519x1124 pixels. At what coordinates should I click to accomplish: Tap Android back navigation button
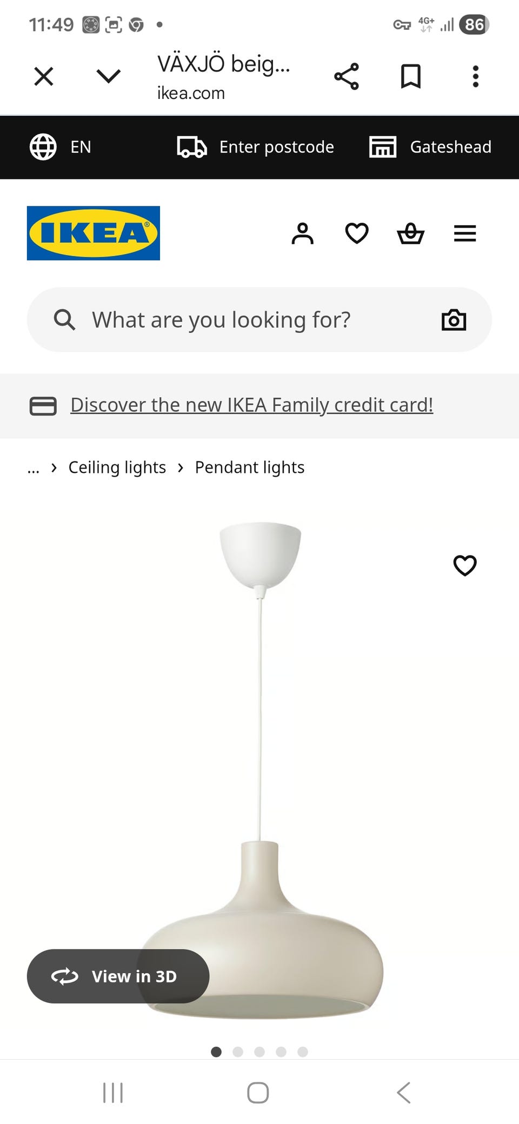pos(403,1093)
